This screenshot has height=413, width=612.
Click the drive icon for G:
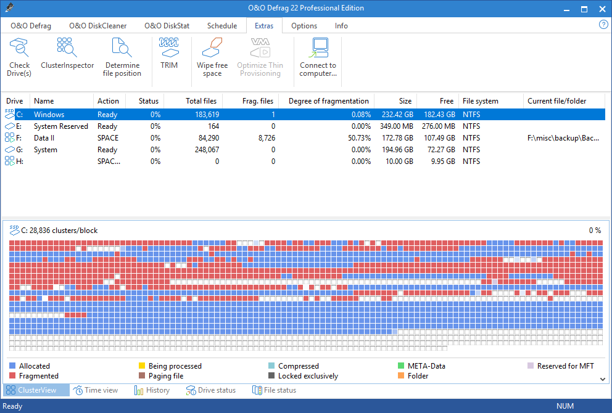[x=10, y=149]
